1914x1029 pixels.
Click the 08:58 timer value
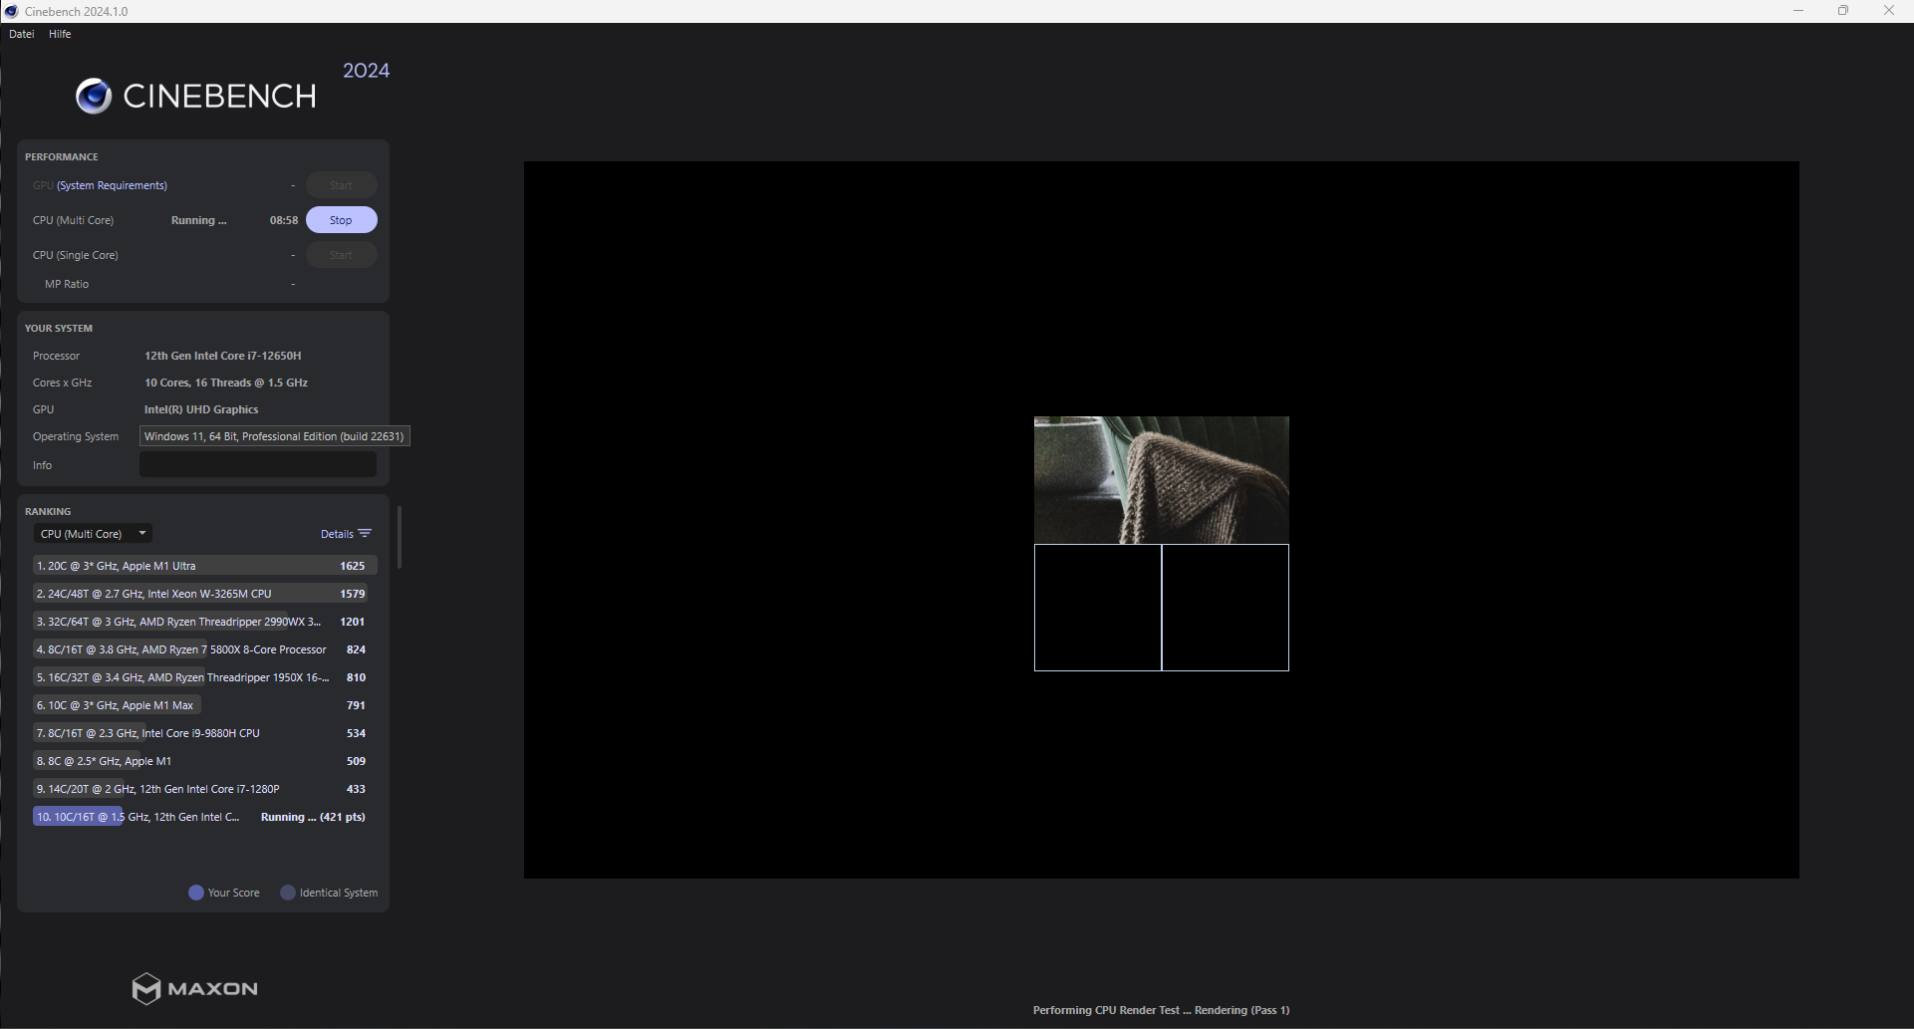coord(284,220)
